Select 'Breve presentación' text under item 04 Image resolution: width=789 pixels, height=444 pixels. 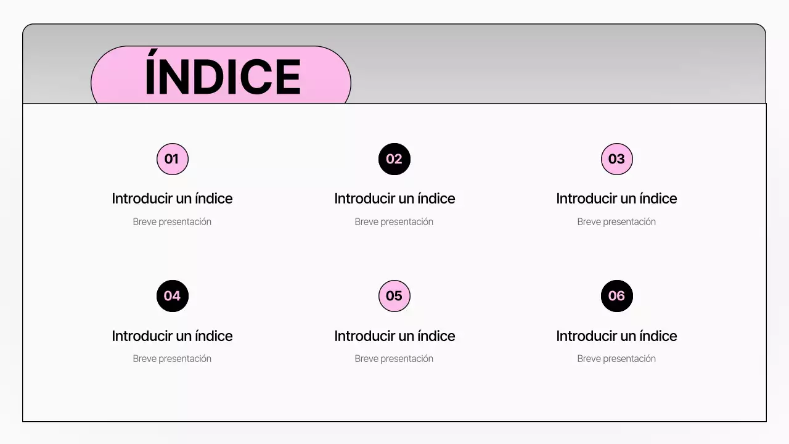(x=172, y=359)
